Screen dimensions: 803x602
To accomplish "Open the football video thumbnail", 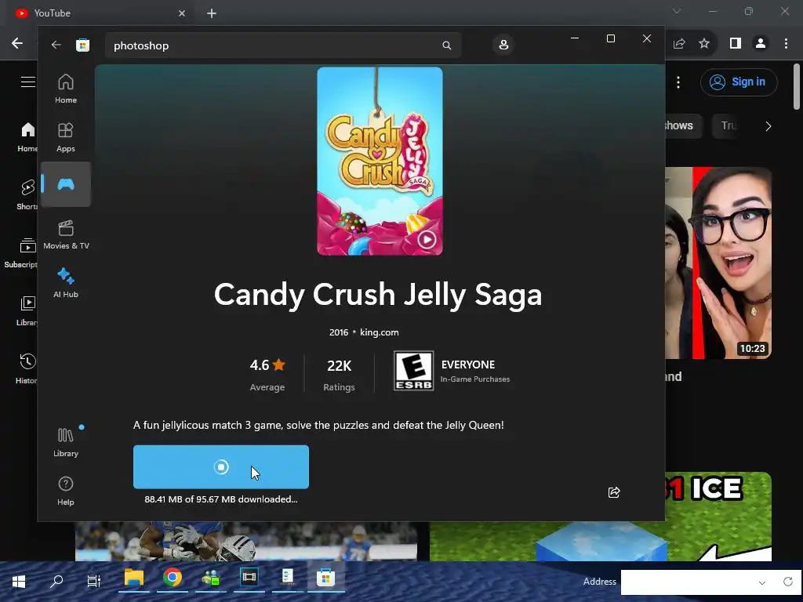I will [x=245, y=541].
